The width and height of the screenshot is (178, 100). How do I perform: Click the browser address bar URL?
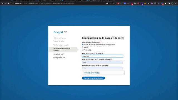click(44, 4)
